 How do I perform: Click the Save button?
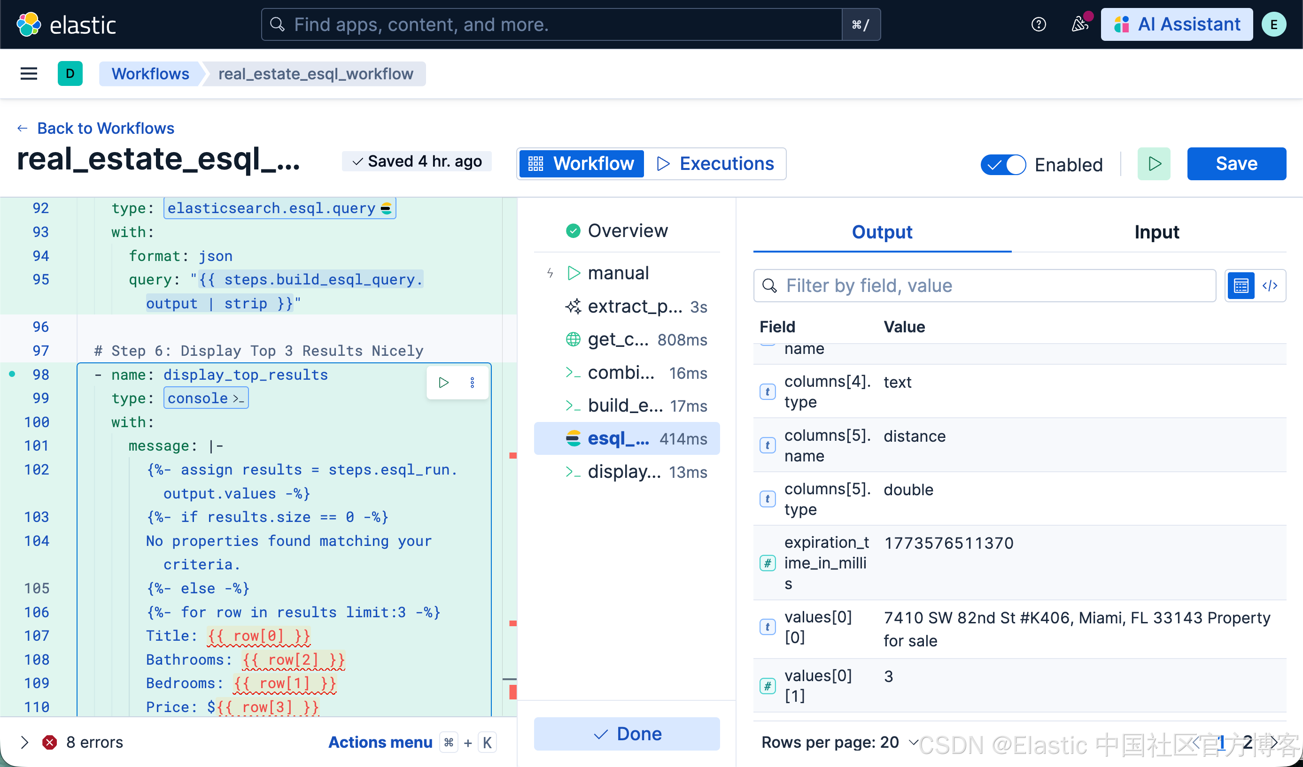pyautogui.click(x=1236, y=164)
